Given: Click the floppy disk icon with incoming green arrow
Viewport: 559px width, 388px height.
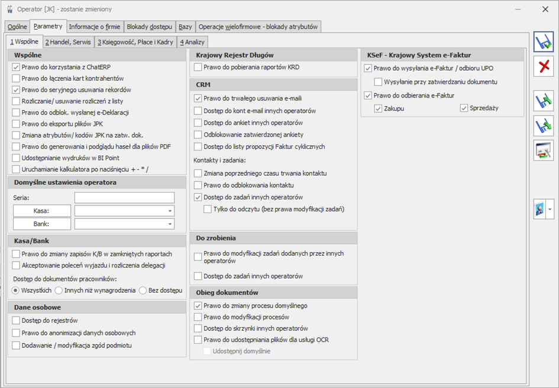Looking at the screenshot, I should 543,126.
